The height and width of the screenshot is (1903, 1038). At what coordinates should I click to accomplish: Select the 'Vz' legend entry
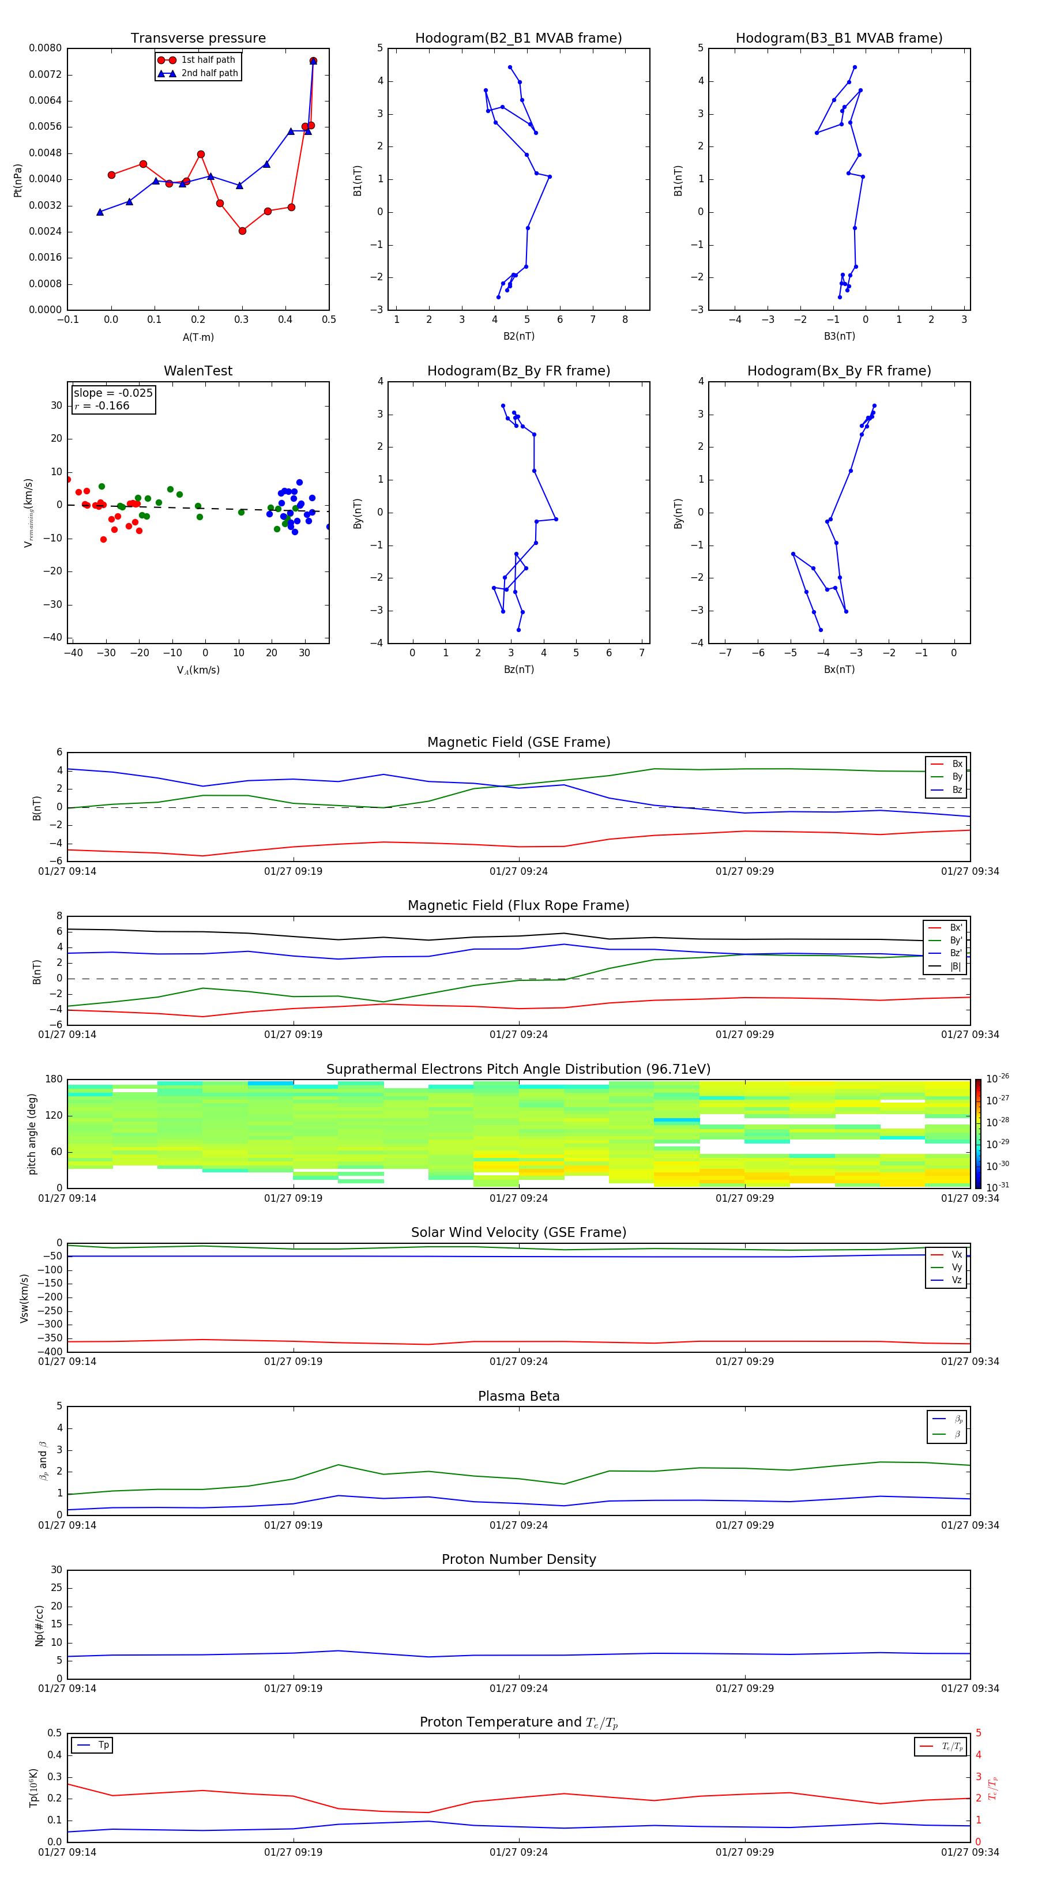(x=946, y=1280)
